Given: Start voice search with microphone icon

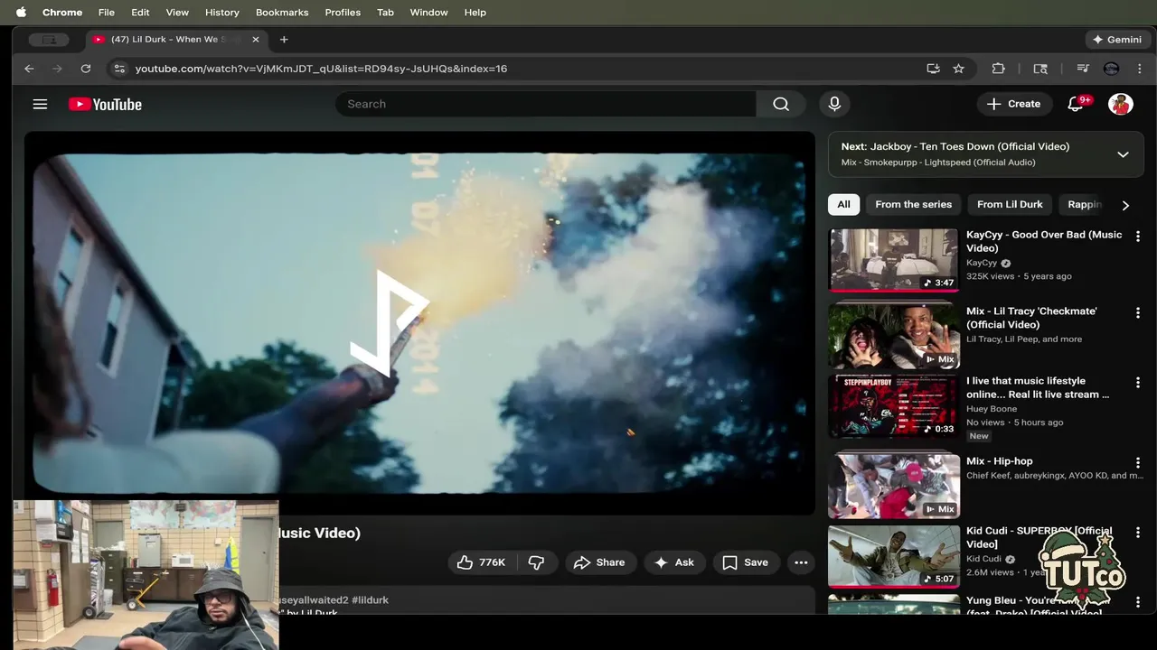Looking at the screenshot, I should click(834, 104).
